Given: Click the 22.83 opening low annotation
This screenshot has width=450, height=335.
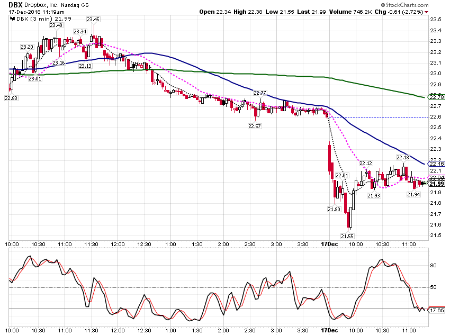Looking at the screenshot, I should [x=11, y=98].
